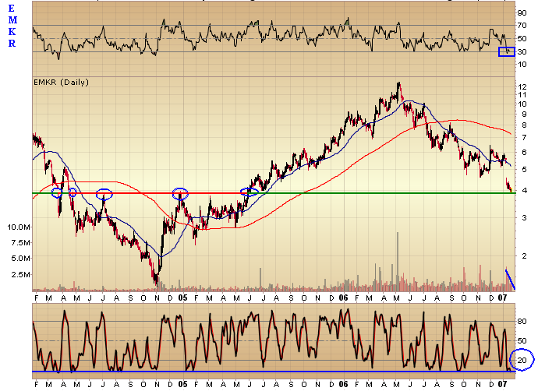Click the '9' price axis label
This screenshot has height=391, width=538.
point(524,114)
